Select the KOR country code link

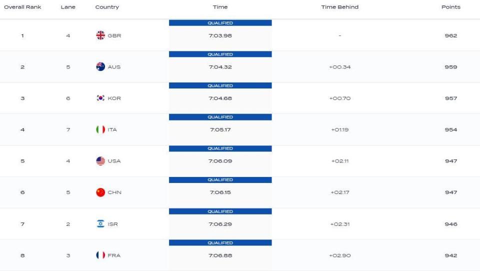(x=114, y=98)
